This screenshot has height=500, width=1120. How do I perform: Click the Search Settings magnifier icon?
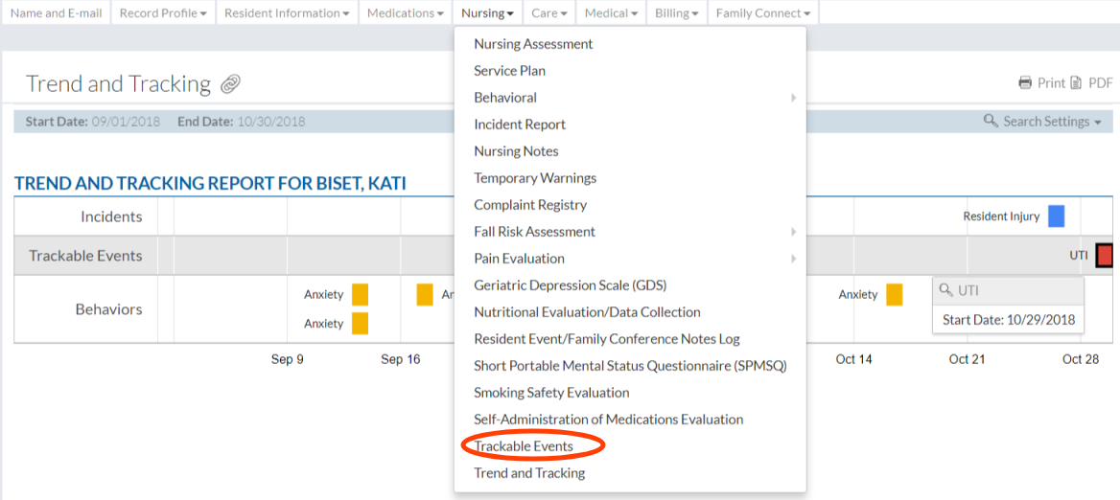(991, 122)
